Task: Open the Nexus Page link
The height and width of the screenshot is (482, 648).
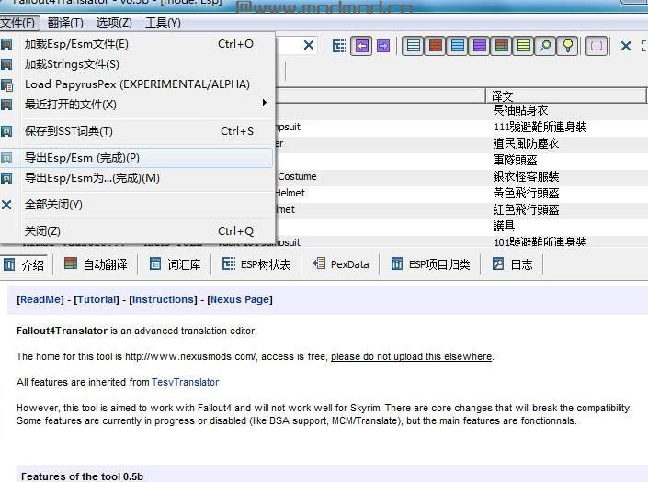Action: pos(240,299)
